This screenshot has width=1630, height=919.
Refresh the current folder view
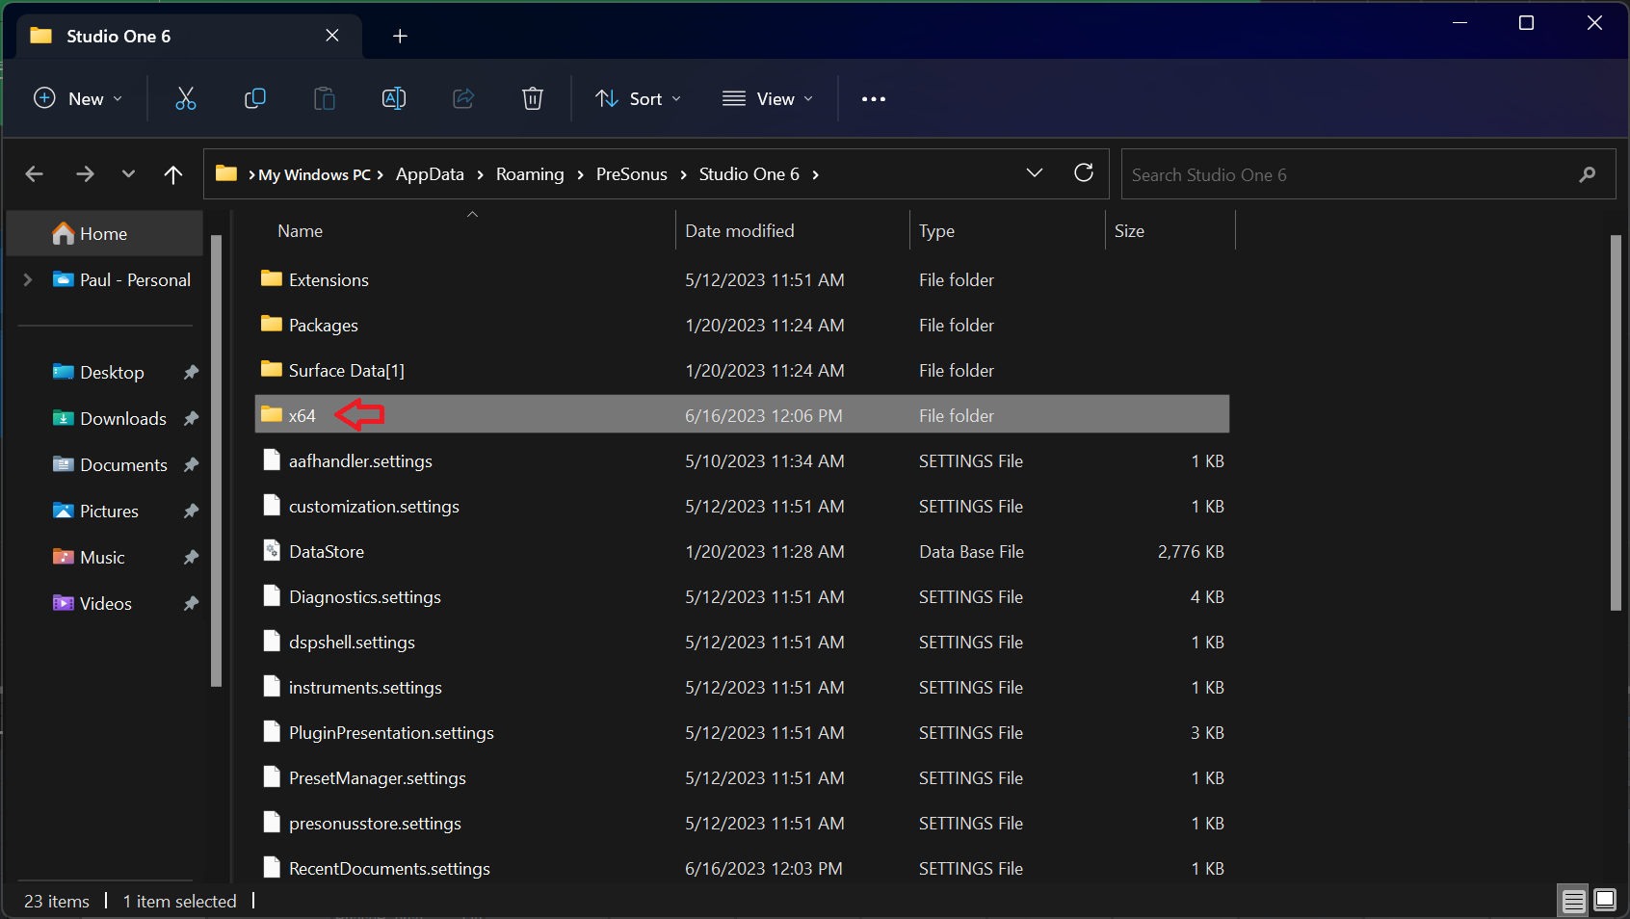point(1084,173)
